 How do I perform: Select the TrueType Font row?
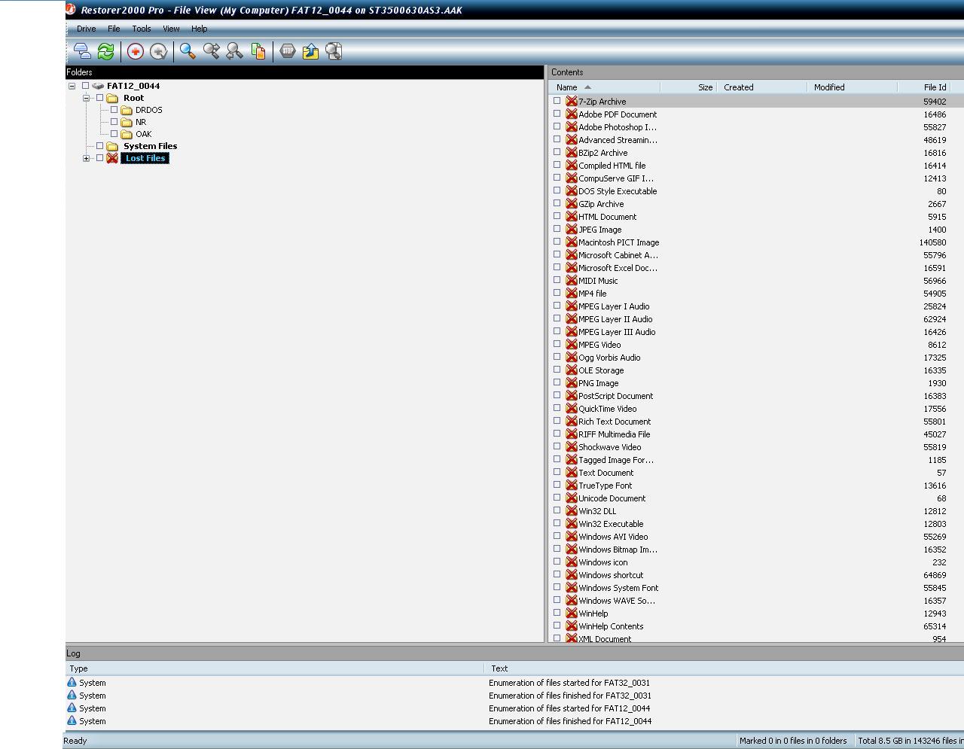[x=755, y=486]
